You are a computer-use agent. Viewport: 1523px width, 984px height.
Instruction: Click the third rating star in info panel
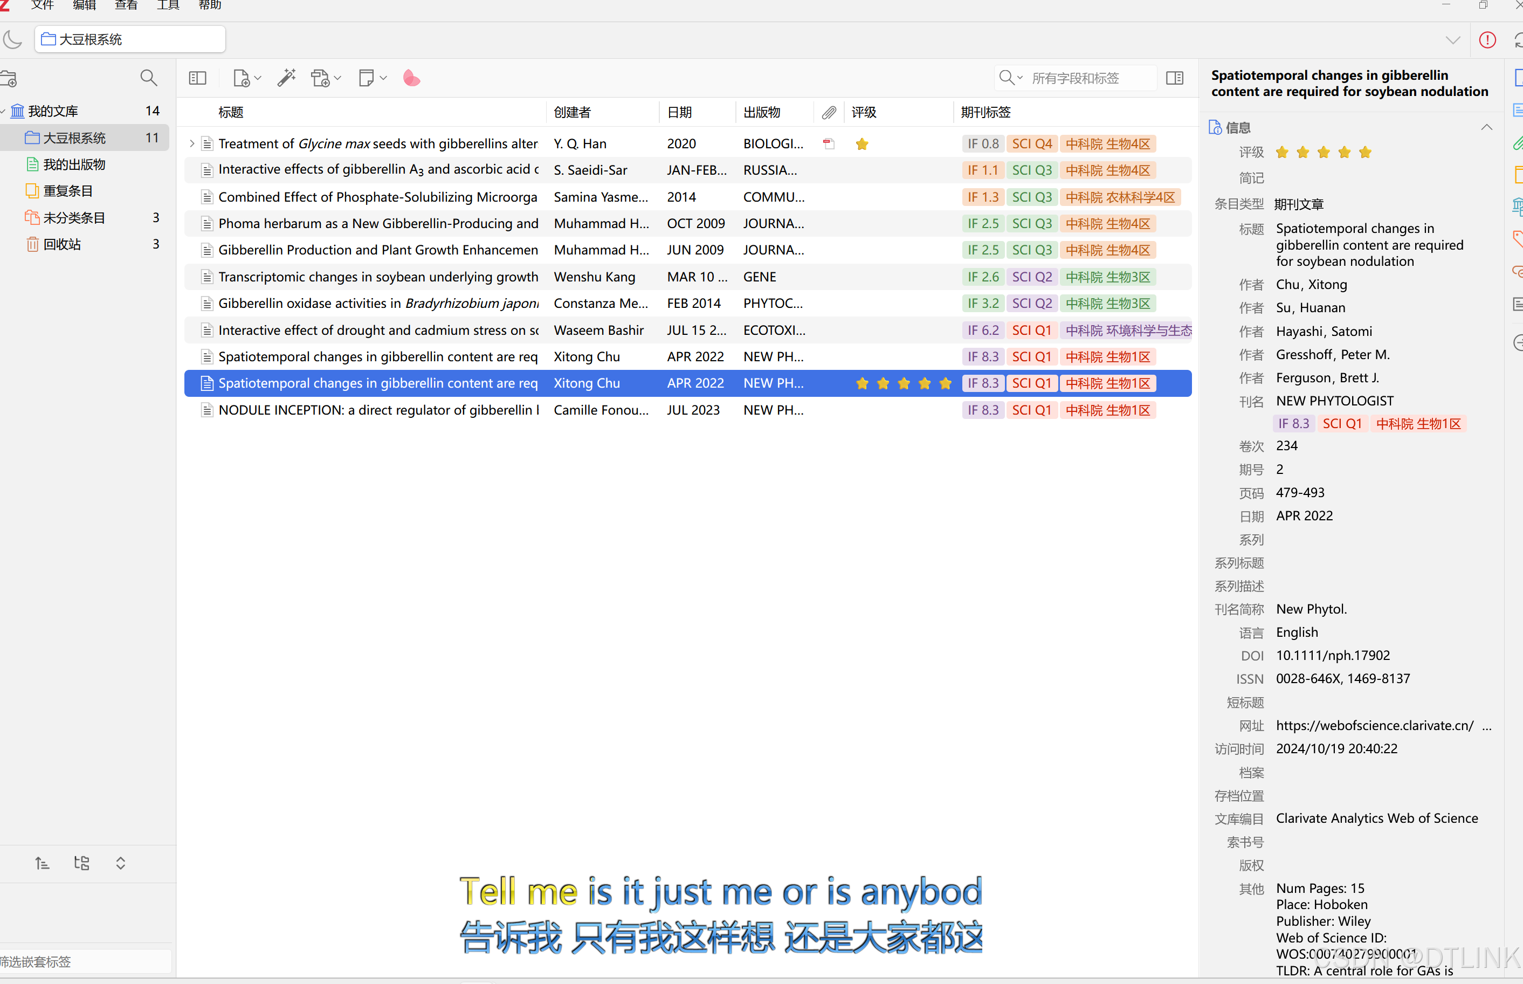pos(1324,152)
